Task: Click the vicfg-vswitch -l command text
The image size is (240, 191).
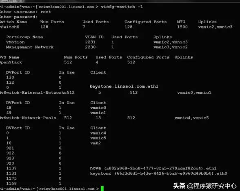Action: pyautogui.click(x=122, y=7)
